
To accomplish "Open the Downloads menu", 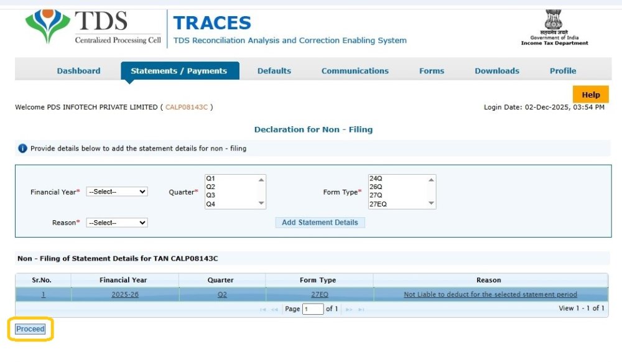I will click(496, 70).
